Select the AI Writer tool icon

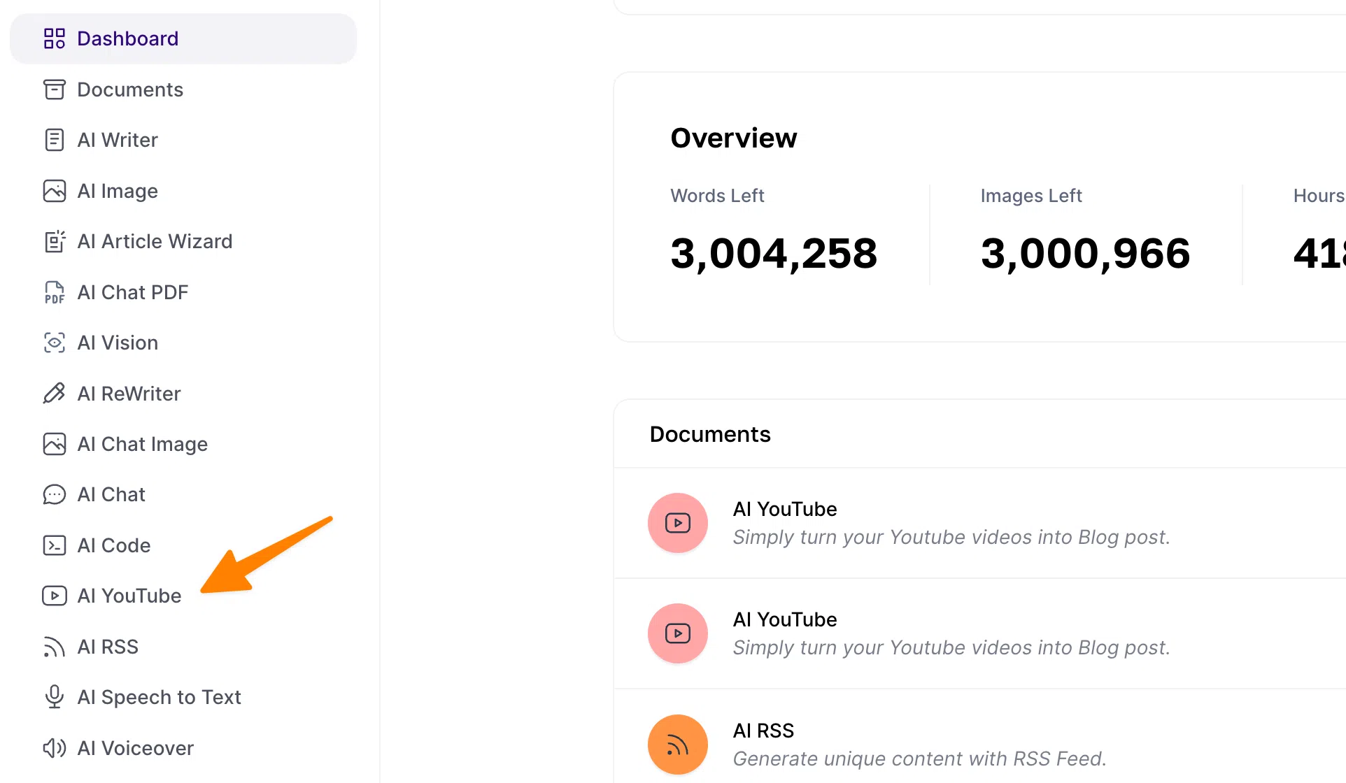[54, 140]
